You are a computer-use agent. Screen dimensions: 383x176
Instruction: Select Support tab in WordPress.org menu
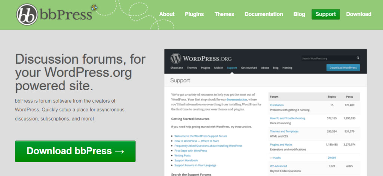tap(232, 68)
